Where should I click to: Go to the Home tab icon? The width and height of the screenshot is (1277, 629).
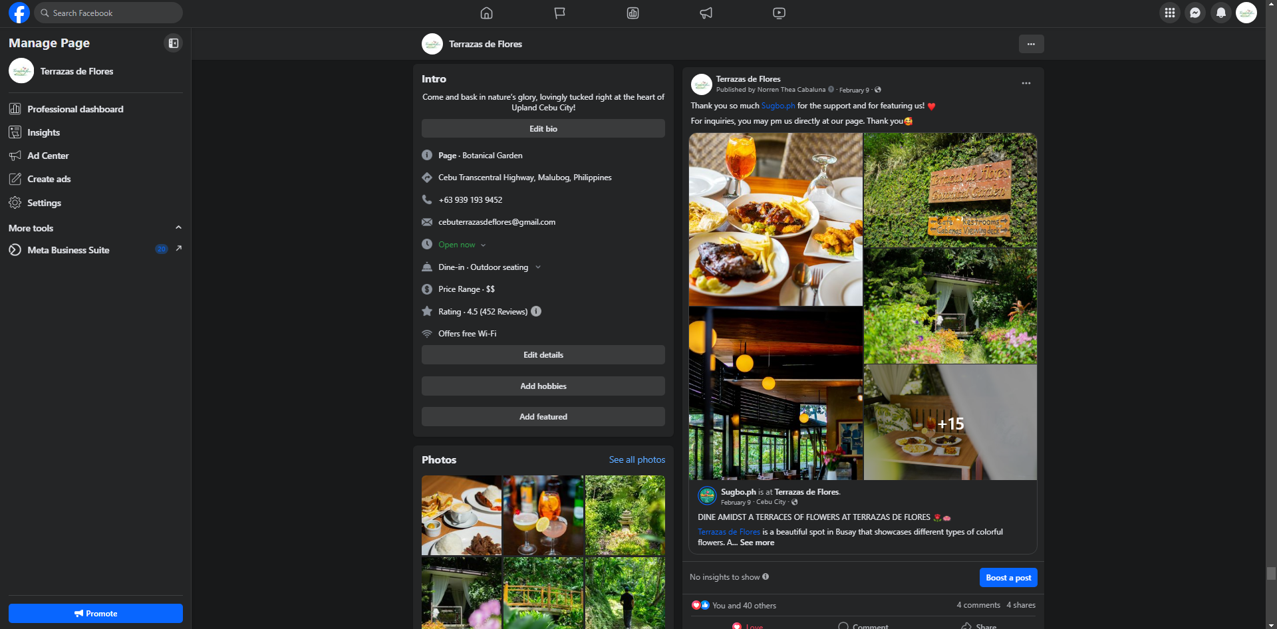point(487,13)
